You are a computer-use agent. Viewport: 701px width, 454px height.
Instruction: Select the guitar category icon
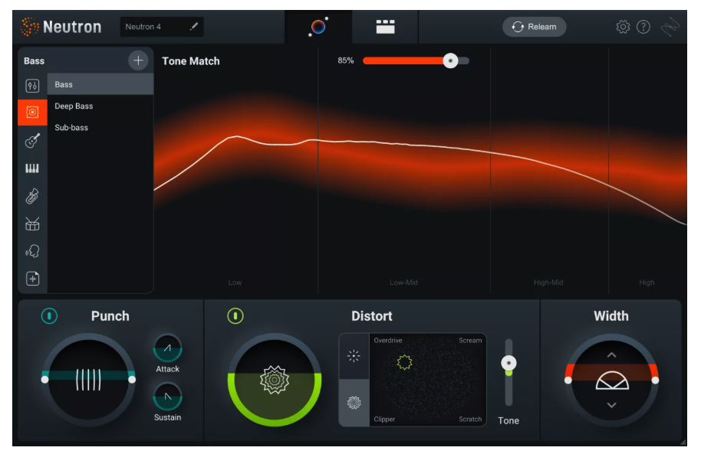(32, 141)
